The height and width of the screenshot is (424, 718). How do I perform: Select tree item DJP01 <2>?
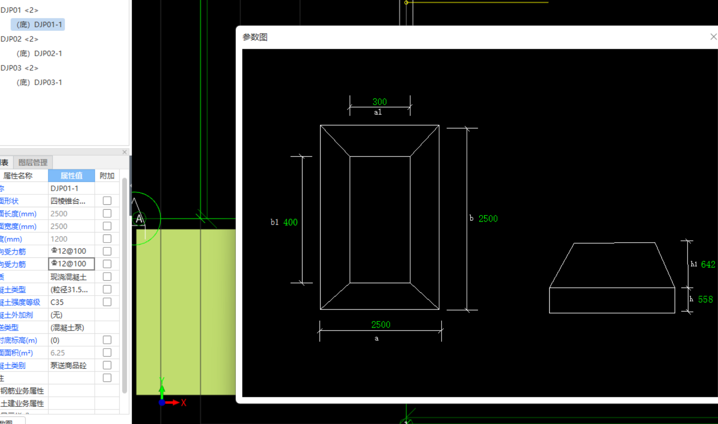tap(19, 10)
